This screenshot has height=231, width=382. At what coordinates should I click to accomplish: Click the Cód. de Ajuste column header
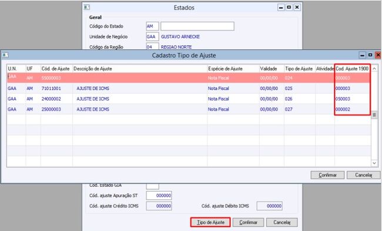click(56, 69)
